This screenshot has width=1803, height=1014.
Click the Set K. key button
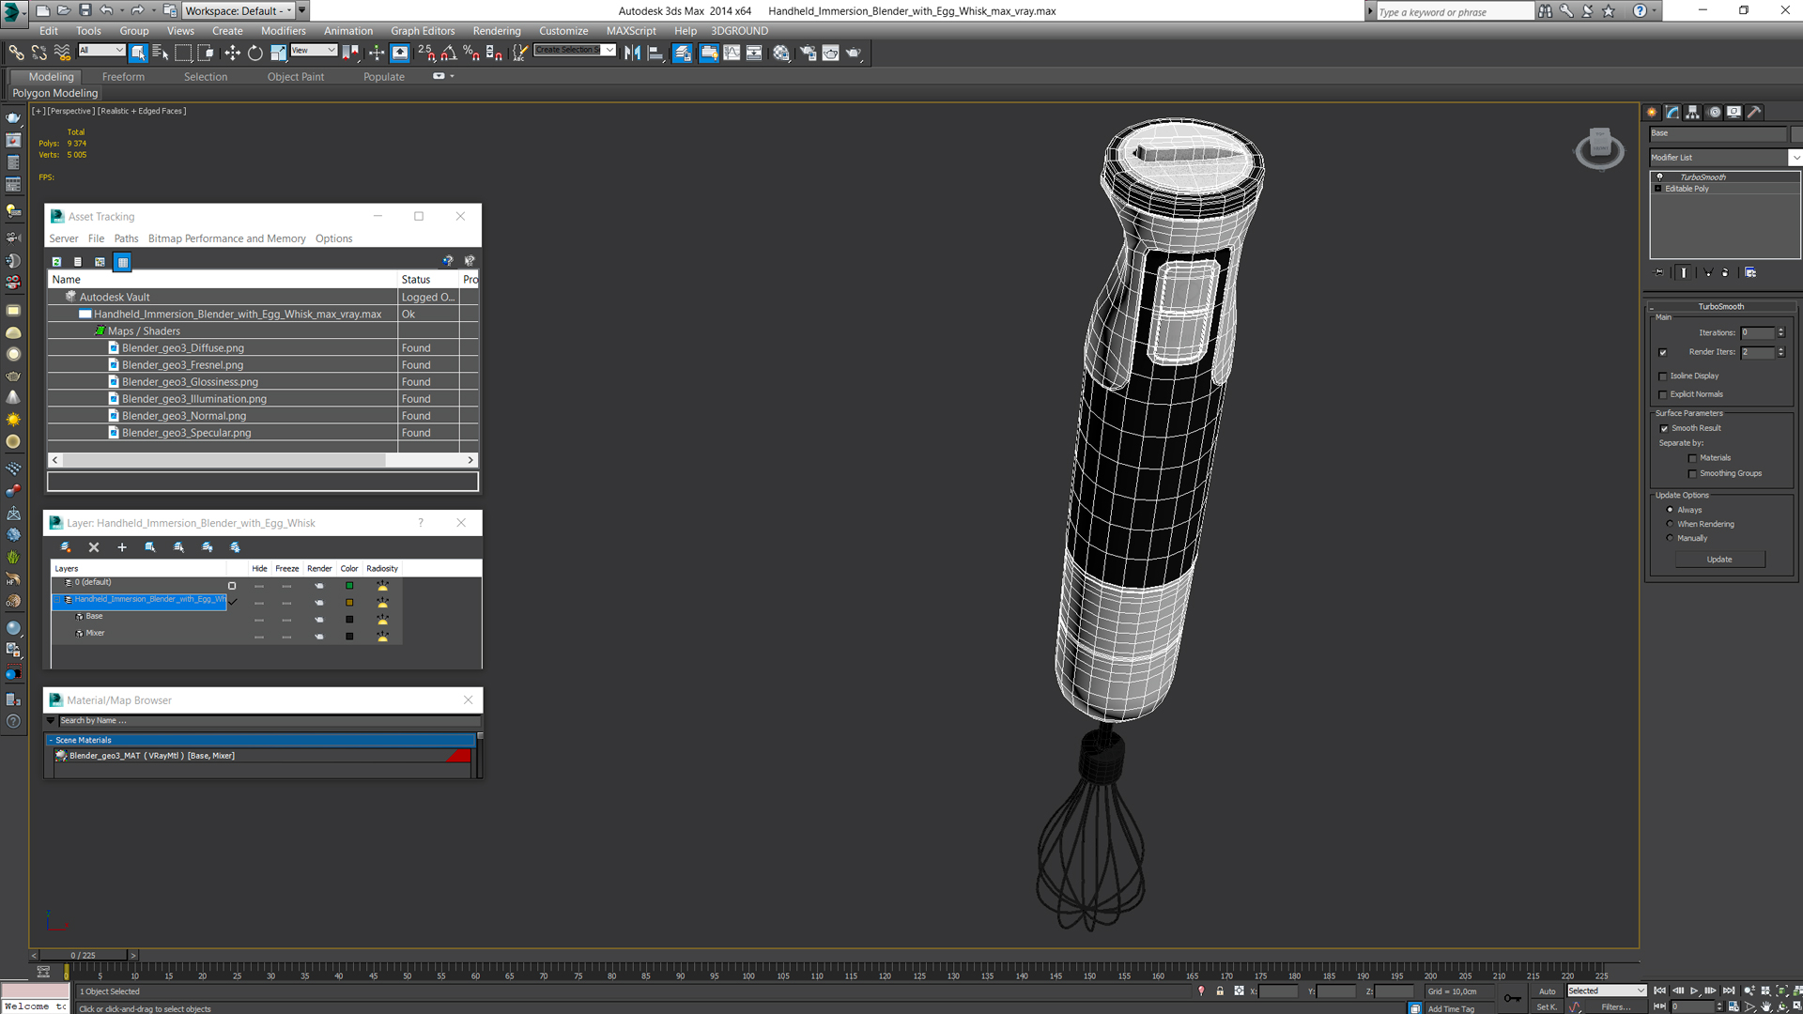[x=1547, y=1006]
